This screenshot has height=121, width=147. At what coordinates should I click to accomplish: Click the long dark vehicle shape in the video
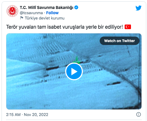52,68
